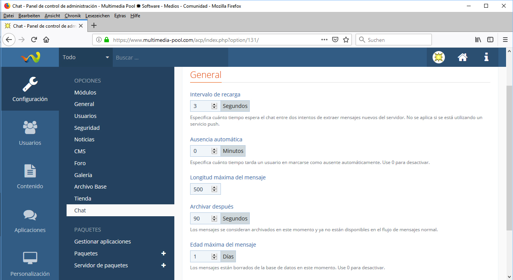The image size is (513, 280).
Task: Select Seguridad in options list
Action: click(87, 128)
